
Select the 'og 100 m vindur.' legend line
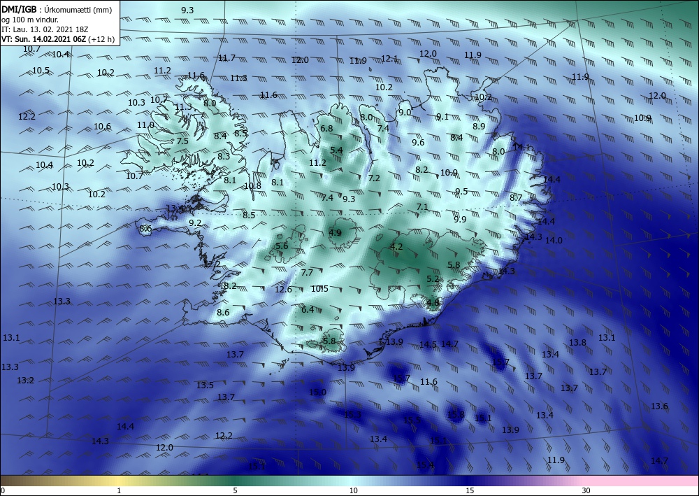click(30, 20)
